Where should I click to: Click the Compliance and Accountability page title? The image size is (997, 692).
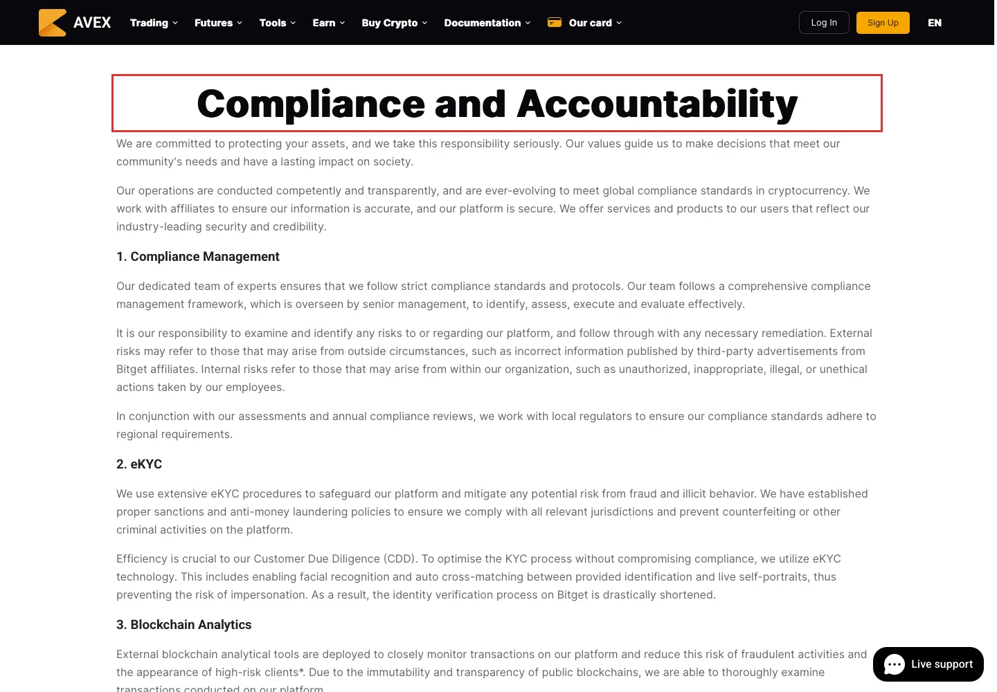[x=497, y=103]
